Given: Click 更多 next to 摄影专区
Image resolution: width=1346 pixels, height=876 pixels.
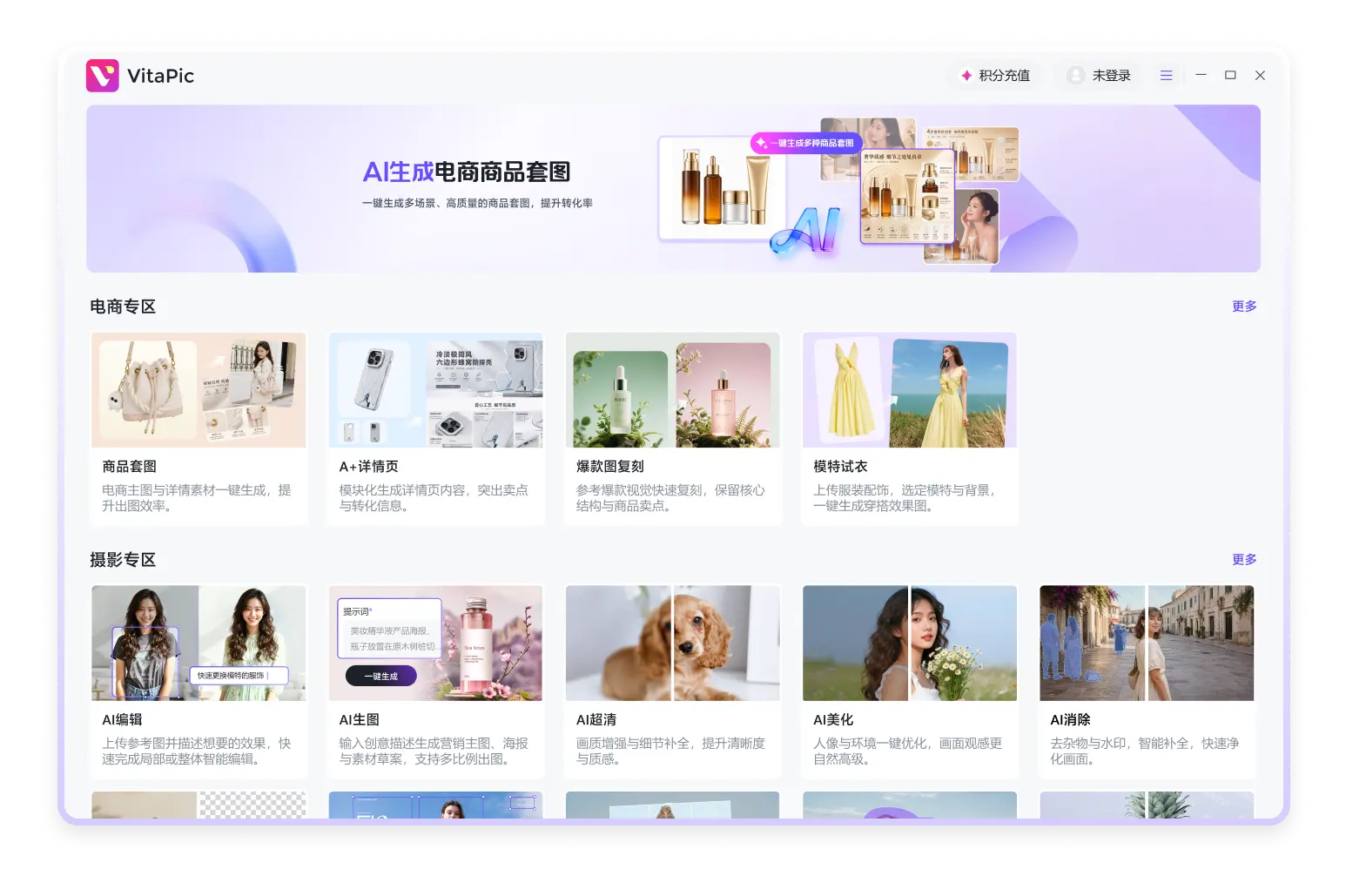Looking at the screenshot, I should coord(1244,560).
